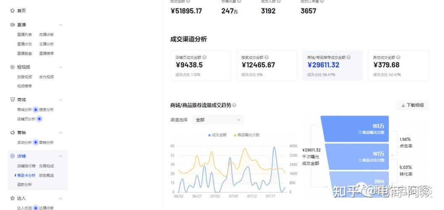Click the 下载明细 button
Viewport: 444px width, 210px height.
coord(412,105)
